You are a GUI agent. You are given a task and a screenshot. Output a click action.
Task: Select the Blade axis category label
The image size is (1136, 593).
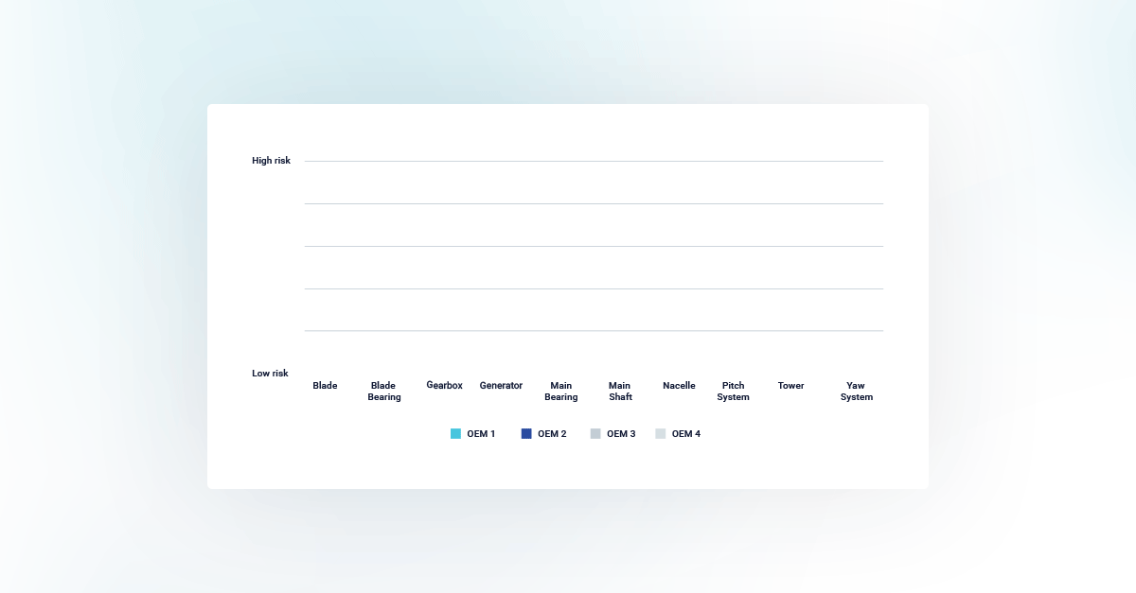(325, 386)
